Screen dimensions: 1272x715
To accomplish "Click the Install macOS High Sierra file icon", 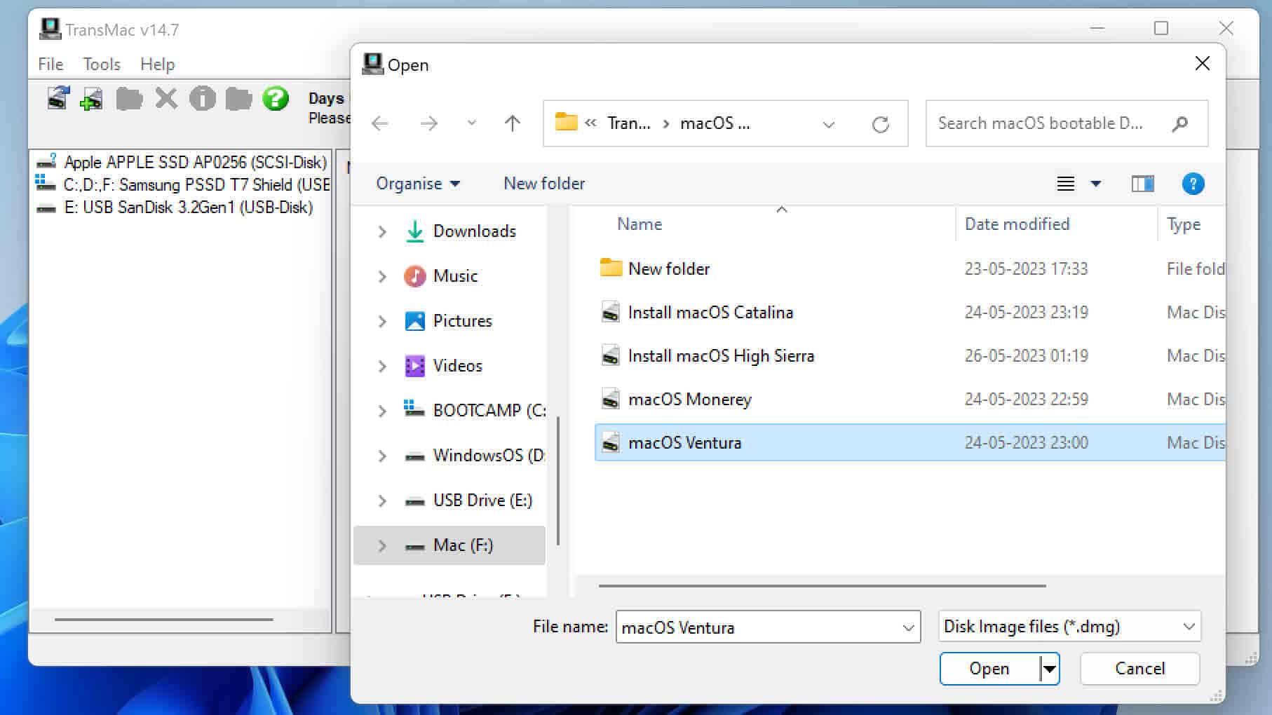I will [x=611, y=355].
